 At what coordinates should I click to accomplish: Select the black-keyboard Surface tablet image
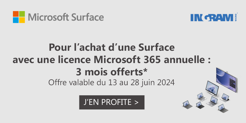200,105
